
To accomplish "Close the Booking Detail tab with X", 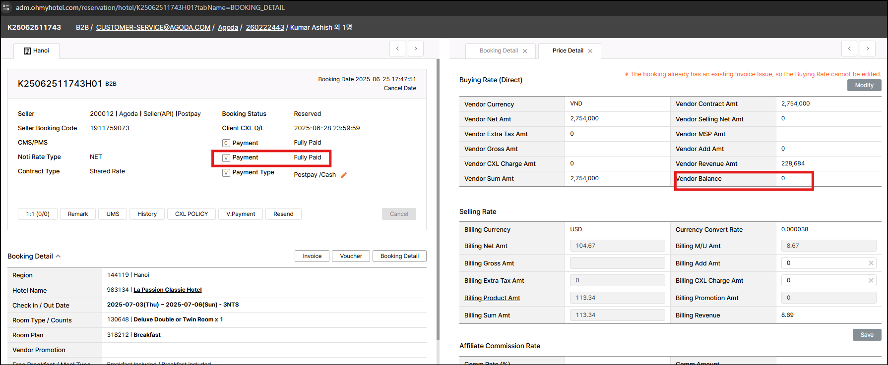I will point(525,51).
